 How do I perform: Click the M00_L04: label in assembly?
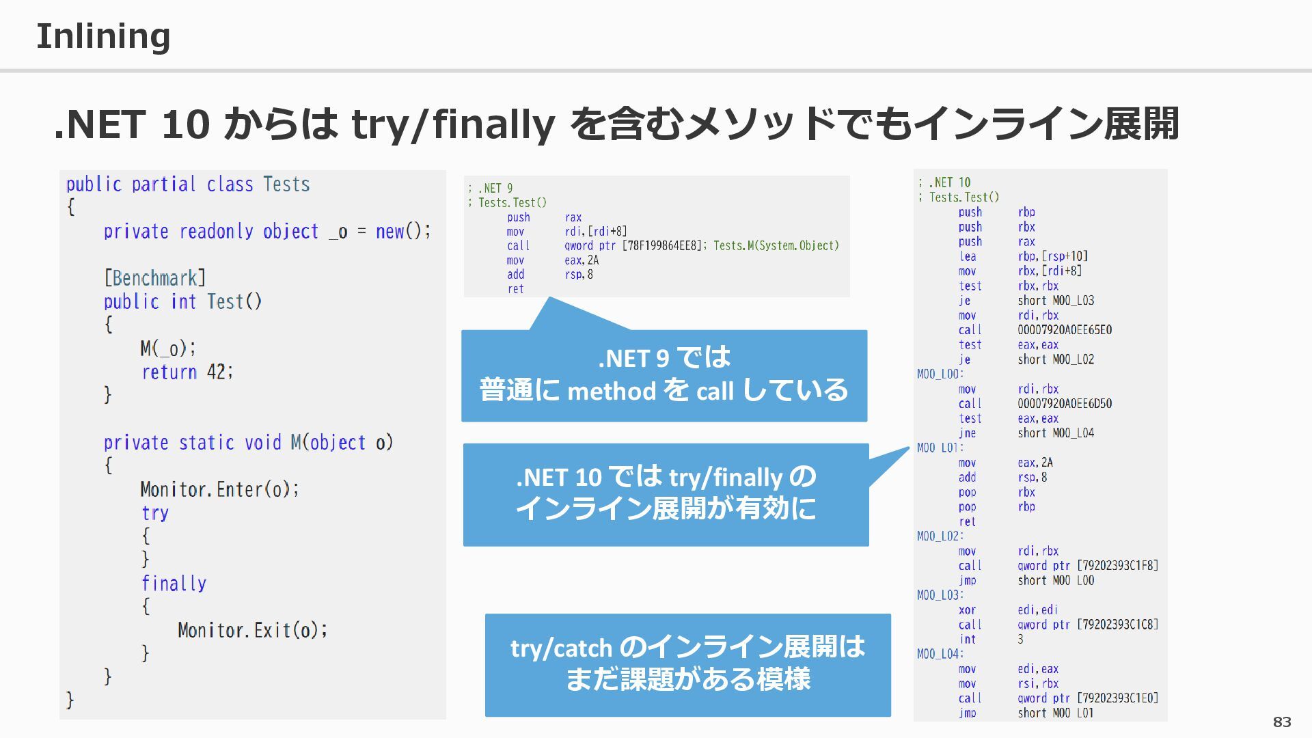(940, 654)
